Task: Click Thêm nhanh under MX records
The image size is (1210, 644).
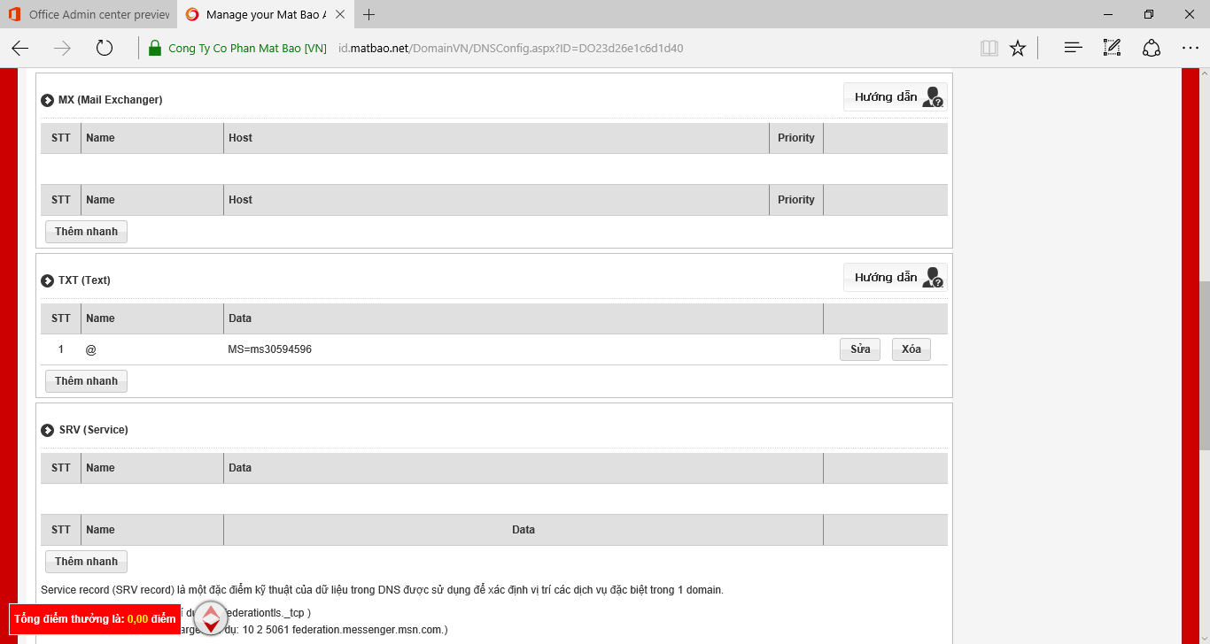Action: (86, 232)
